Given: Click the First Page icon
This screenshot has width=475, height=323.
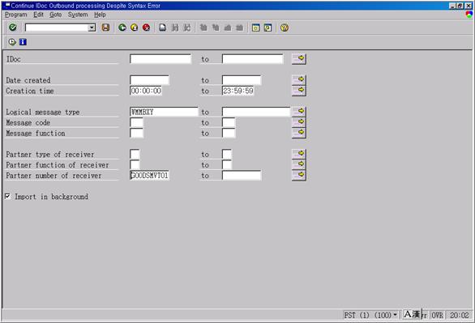Looking at the screenshot, I should [x=203, y=28].
